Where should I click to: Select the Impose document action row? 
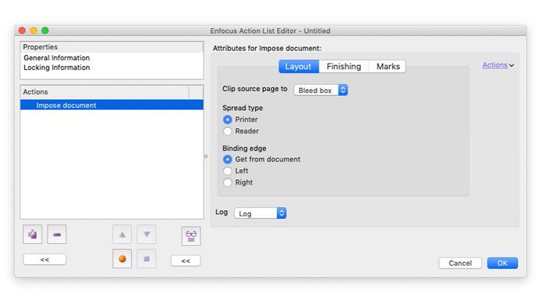(112, 105)
